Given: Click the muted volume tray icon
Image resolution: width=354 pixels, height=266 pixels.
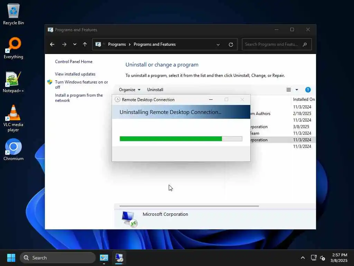Looking at the screenshot, I should [x=323, y=258].
